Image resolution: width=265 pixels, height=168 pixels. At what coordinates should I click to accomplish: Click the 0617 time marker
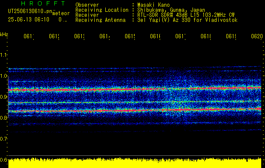(x=180, y=37)
